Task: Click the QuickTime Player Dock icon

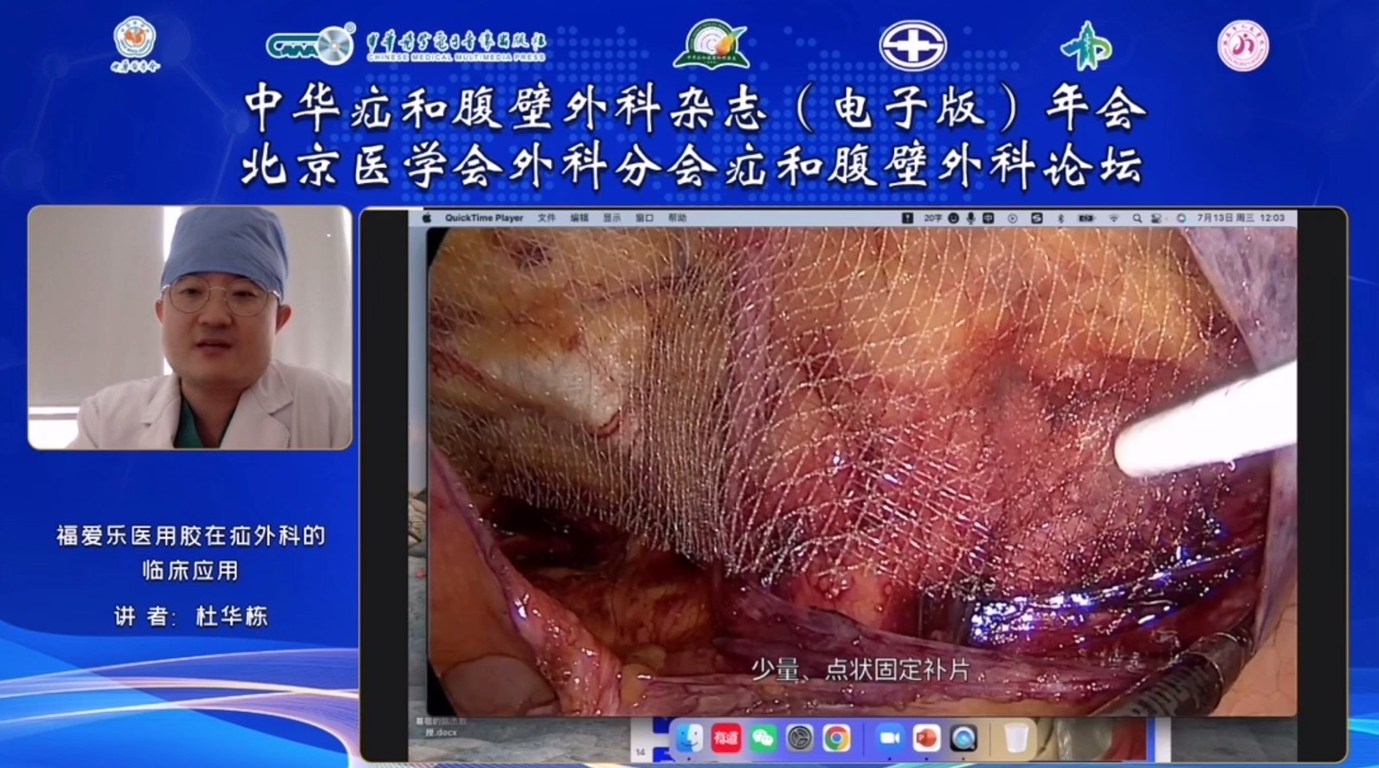Action: coord(963,739)
